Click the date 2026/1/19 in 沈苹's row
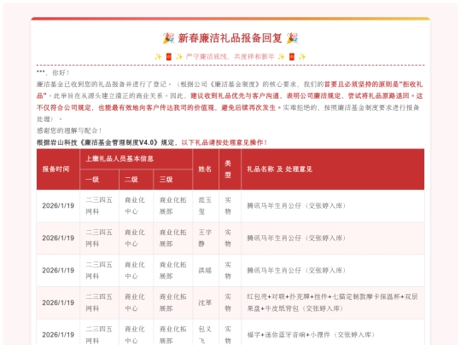461x345 pixels. click(58, 302)
